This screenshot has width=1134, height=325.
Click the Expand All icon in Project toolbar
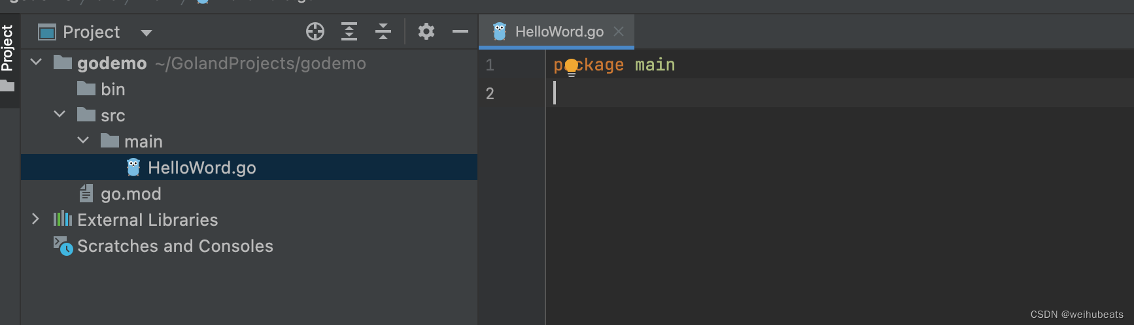click(349, 31)
